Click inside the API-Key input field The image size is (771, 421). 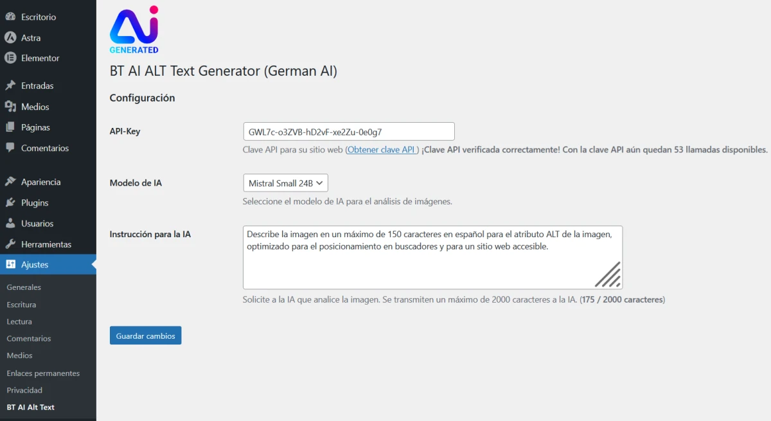pos(348,130)
